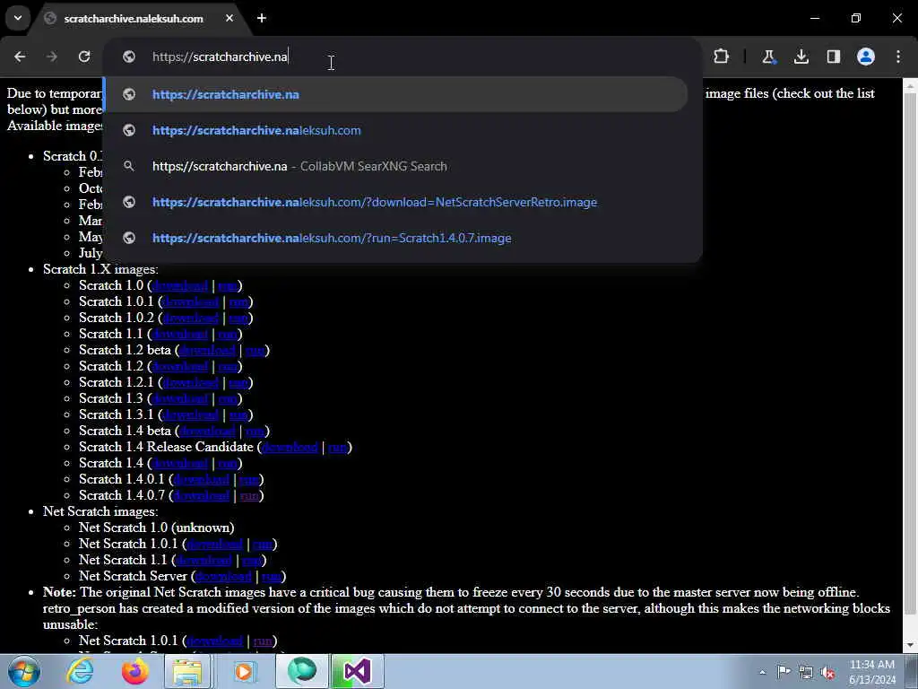
Task: Open Visual Studio from taskbar
Action: point(357,671)
